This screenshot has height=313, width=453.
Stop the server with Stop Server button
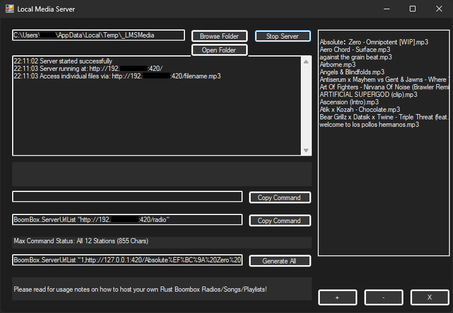tap(282, 36)
